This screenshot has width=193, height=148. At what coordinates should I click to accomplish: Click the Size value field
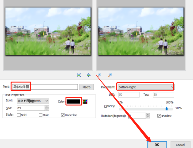click(x=31, y=108)
